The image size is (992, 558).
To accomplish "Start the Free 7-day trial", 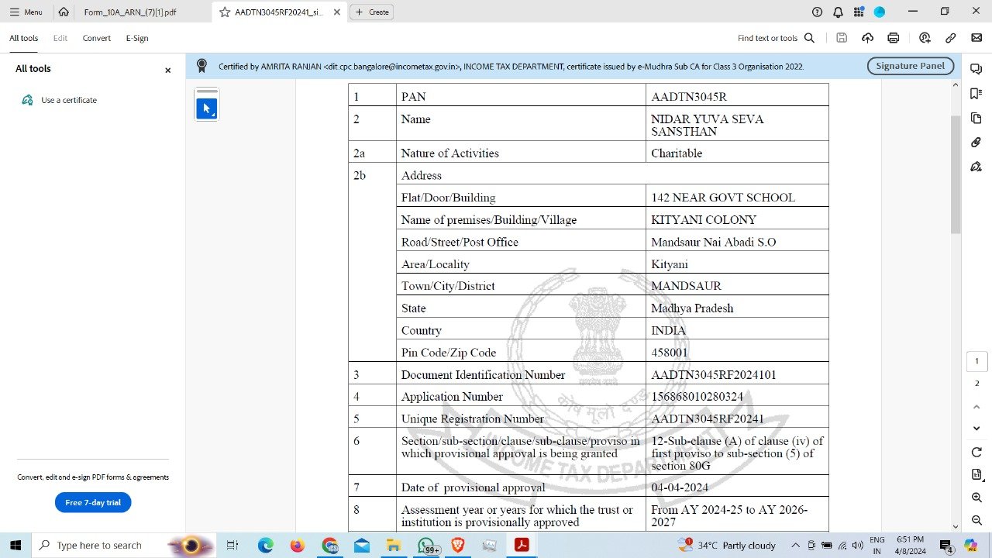I will 93,502.
